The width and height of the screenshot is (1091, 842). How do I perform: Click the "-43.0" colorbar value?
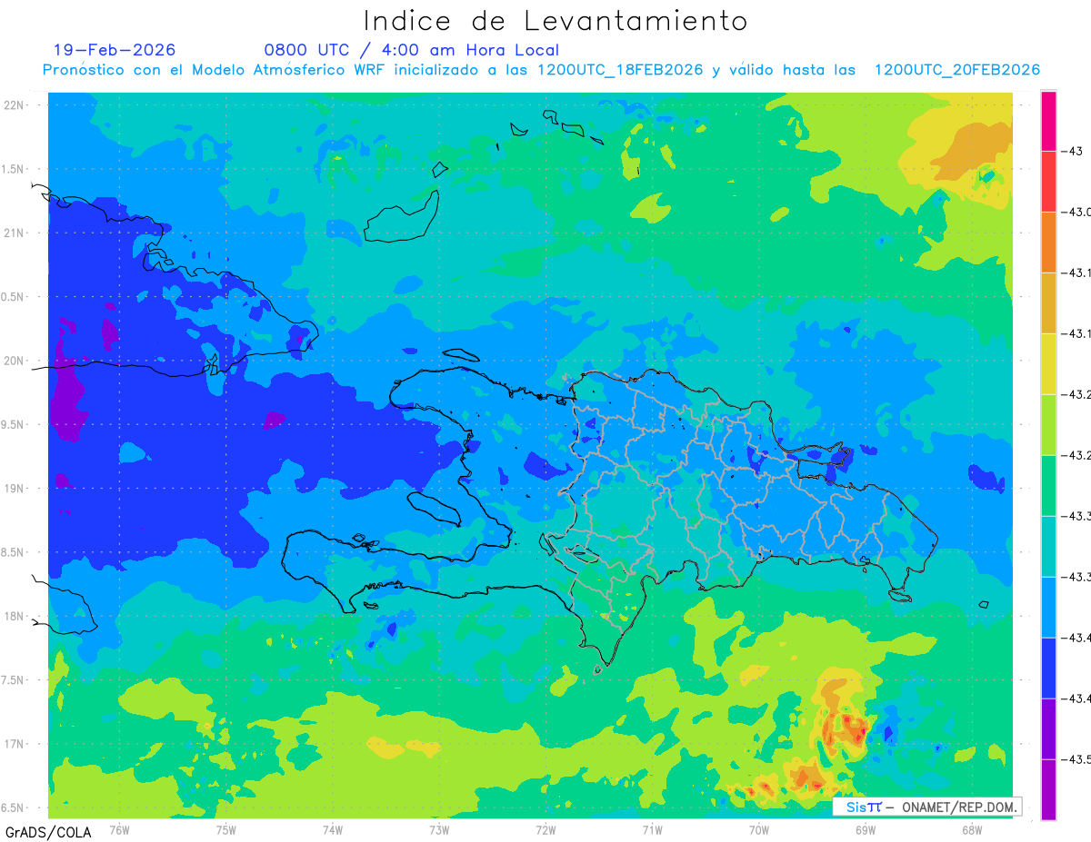(x=1076, y=212)
